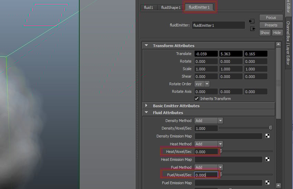
Task: Click the Scale Z field
Action: [256, 69]
